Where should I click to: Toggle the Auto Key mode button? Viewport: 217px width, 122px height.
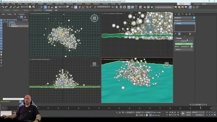click(x=189, y=112)
